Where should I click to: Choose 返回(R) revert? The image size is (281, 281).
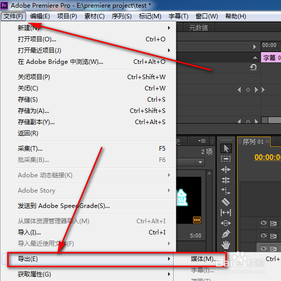pos(95,133)
